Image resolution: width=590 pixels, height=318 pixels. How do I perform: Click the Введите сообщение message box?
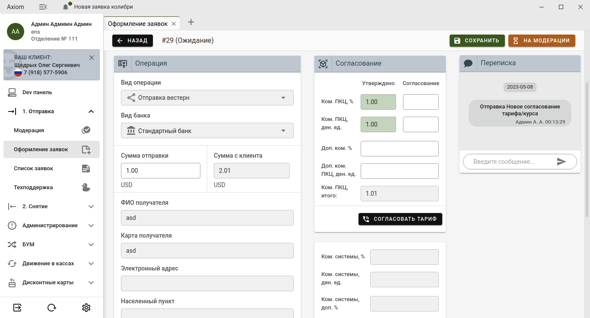point(510,162)
